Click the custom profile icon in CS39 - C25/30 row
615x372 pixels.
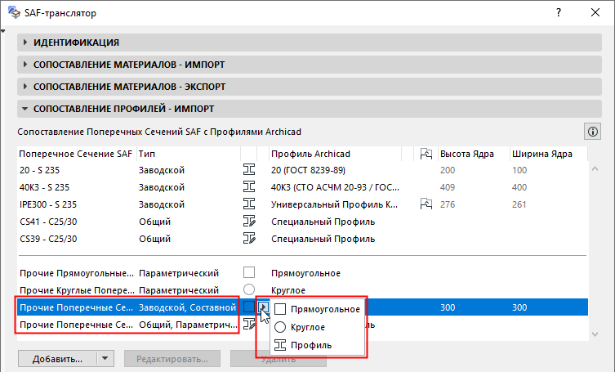(x=249, y=239)
